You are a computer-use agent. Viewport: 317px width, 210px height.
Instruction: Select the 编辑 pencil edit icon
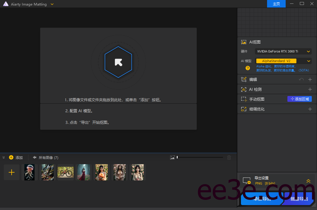tap(244, 79)
